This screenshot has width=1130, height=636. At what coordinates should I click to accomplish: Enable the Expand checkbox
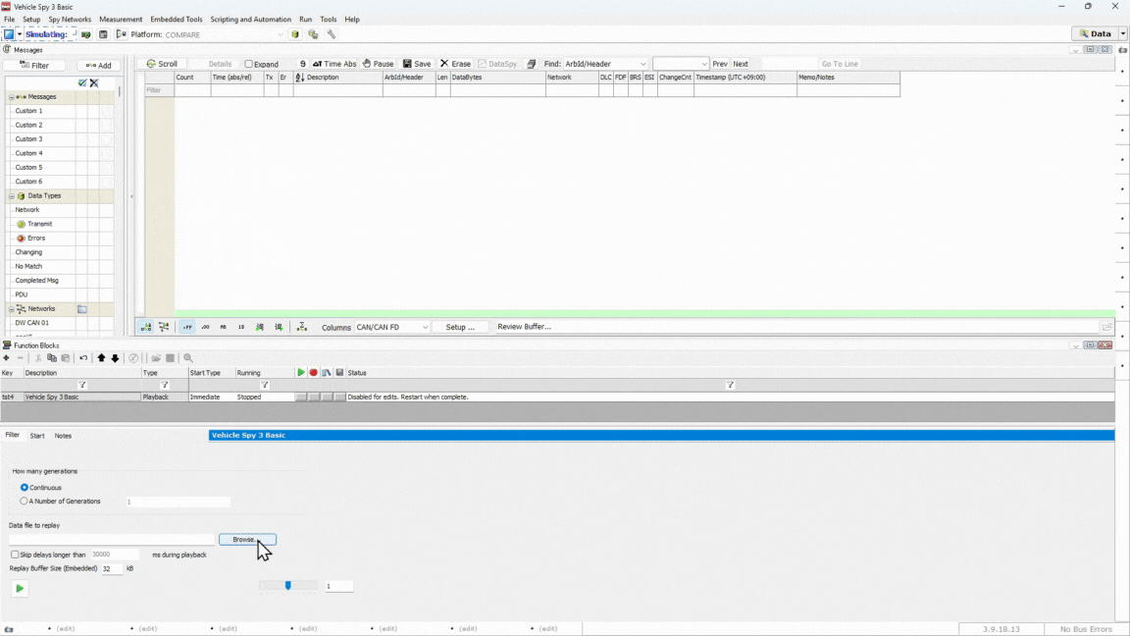[x=249, y=64]
